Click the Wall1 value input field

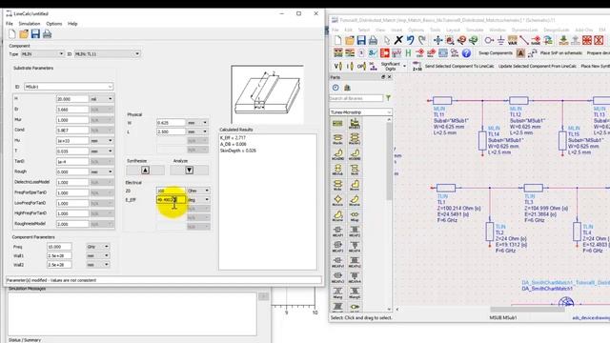[x=59, y=255]
